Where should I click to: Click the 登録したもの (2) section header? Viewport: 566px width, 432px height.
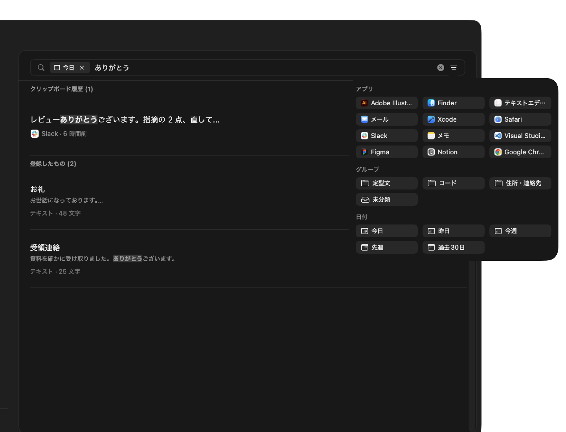click(53, 164)
